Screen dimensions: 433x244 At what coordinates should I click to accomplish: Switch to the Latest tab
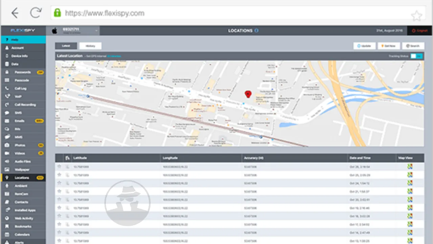(x=67, y=46)
